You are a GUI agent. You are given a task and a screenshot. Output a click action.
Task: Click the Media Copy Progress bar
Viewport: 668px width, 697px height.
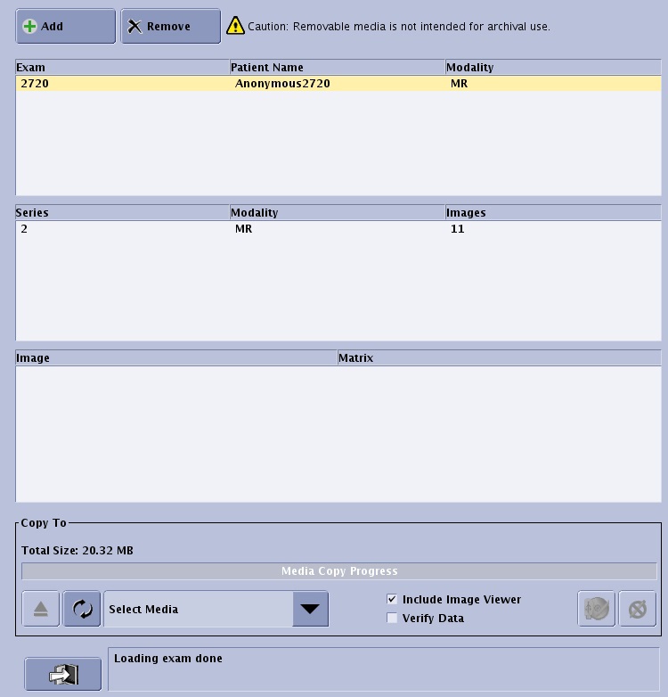(x=338, y=571)
